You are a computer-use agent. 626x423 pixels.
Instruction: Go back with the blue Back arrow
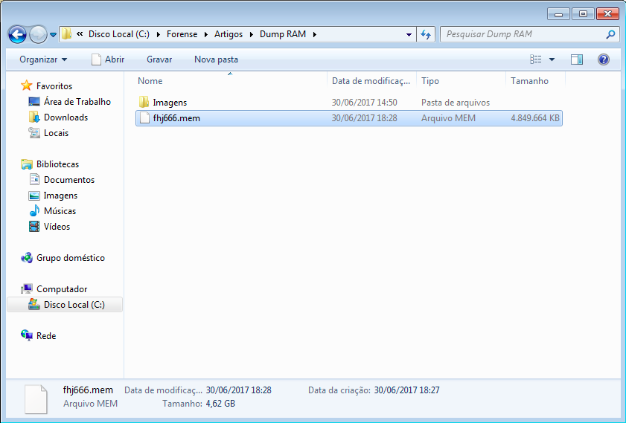tap(17, 35)
